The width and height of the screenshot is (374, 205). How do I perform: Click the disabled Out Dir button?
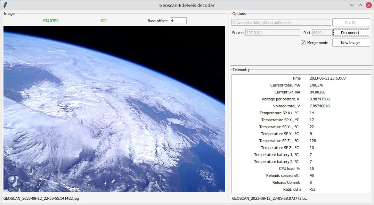[351, 23]
